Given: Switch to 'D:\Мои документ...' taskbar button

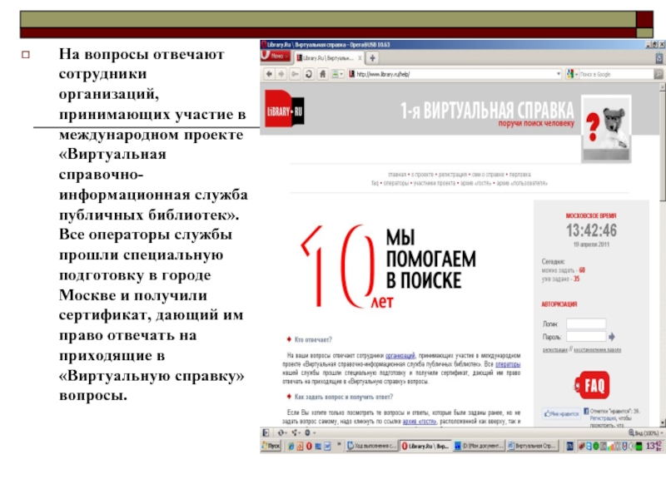Looking at the screenshot, I should point(479,446).
